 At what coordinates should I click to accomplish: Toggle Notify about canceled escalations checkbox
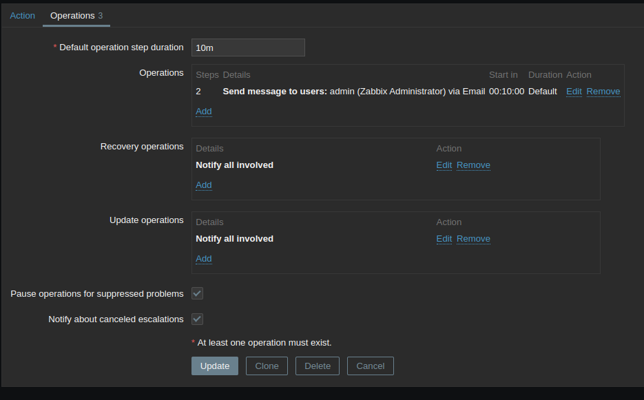tap(197, 319)
